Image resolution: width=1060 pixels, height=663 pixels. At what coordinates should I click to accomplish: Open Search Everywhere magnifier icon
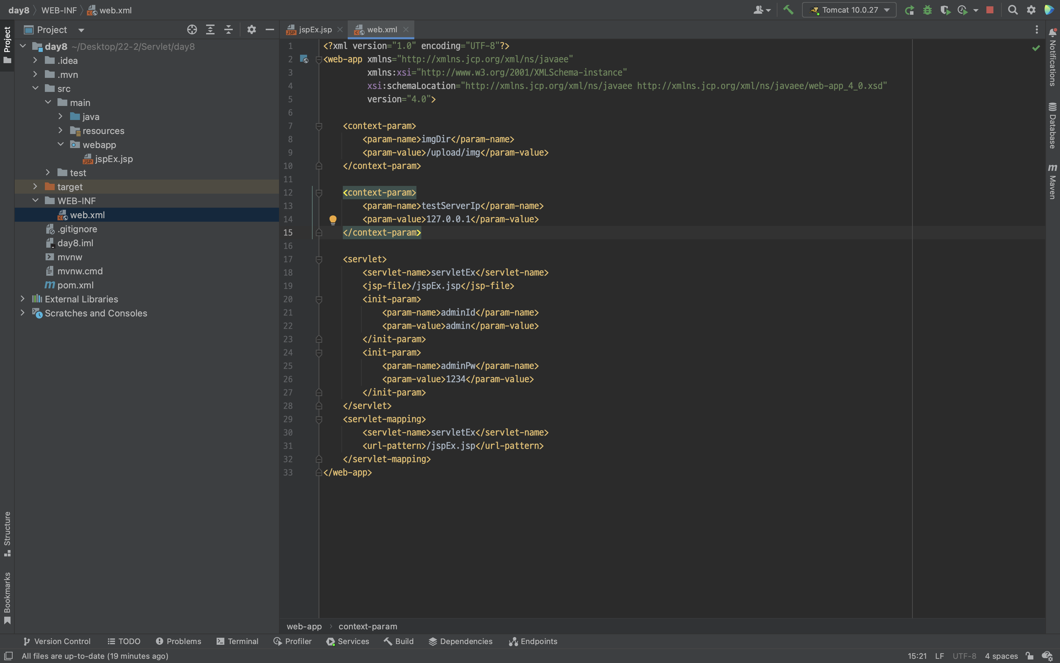1012,10
